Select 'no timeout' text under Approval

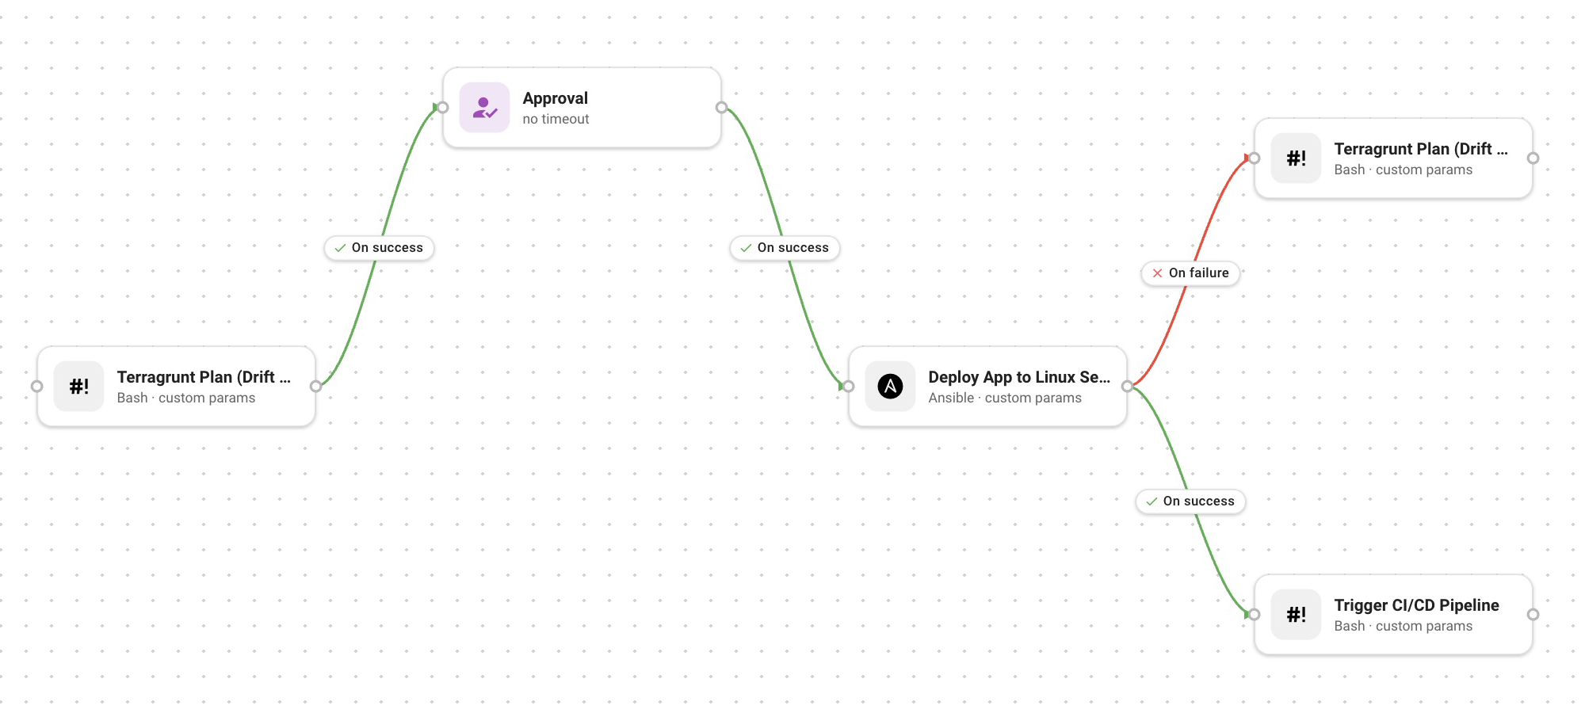coord(556,119)
